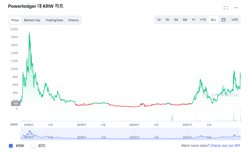The image size is (248, 153).
Task: Click the Powerledger 대 KRW 차트 title
Action: (36, 6)
